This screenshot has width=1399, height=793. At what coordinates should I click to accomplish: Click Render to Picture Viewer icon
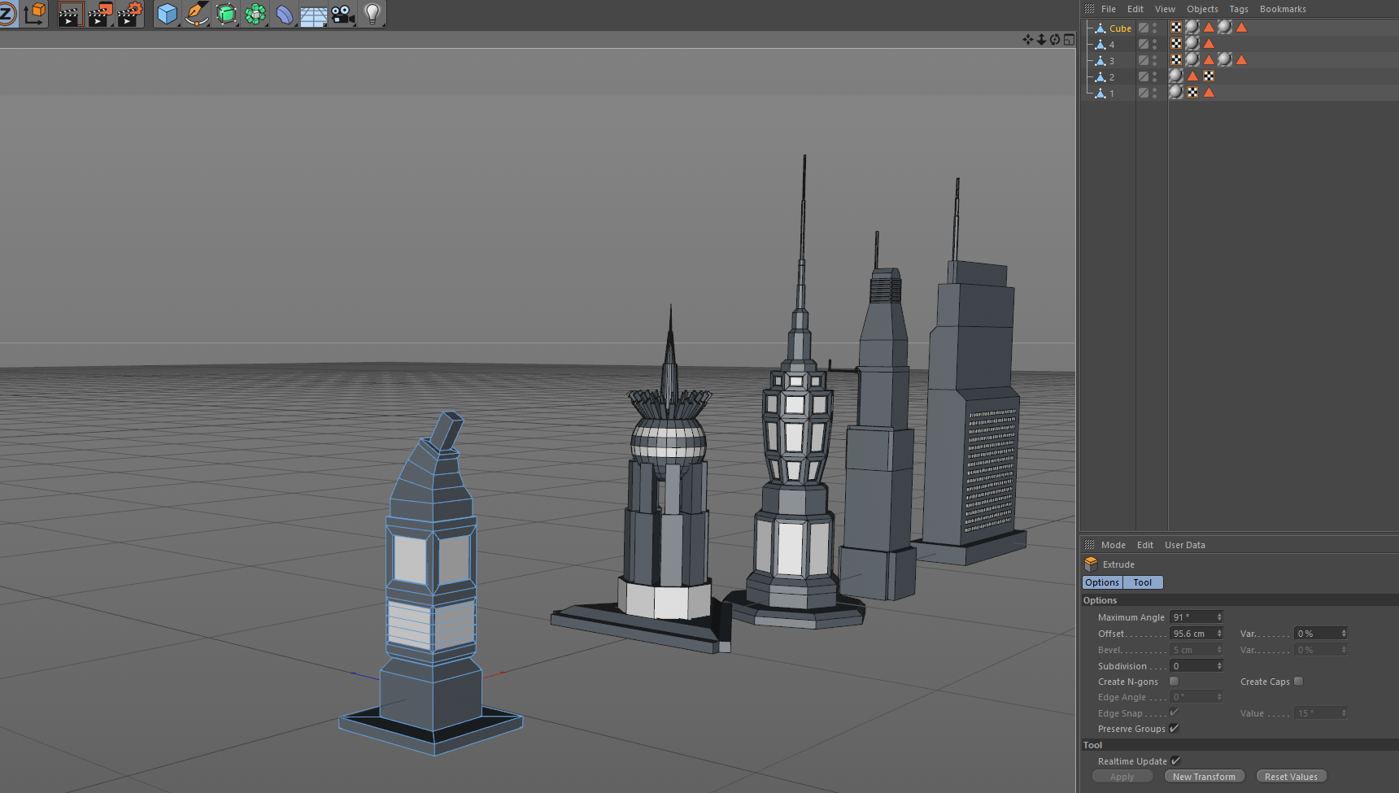coord(100,14)
